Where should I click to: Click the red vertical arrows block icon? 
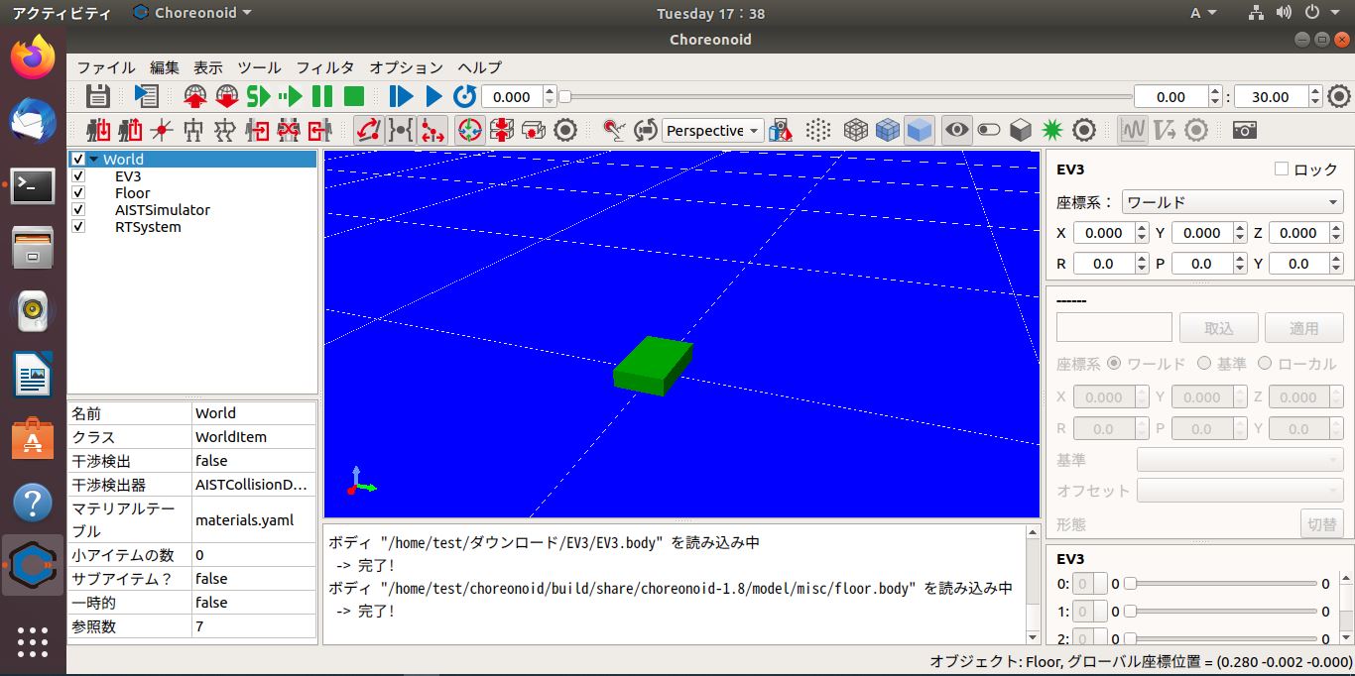point(502,130)
